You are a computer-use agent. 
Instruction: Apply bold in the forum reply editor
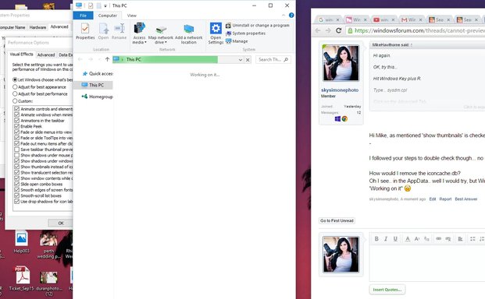click(x=376, y=238)
